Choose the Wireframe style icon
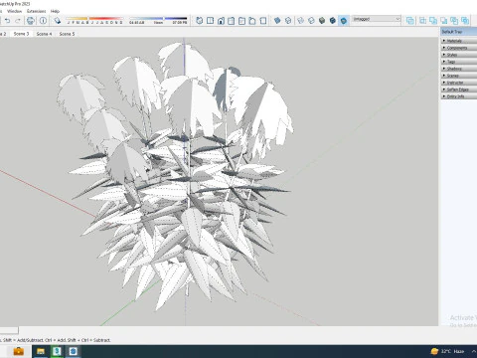 click(x=300, y=21)
